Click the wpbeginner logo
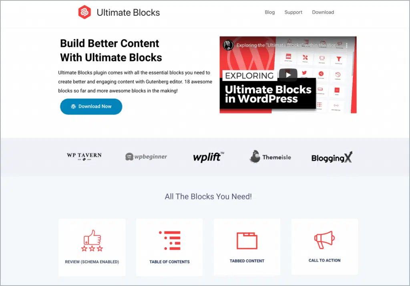 pyautogui.click(x=146, y=157)
